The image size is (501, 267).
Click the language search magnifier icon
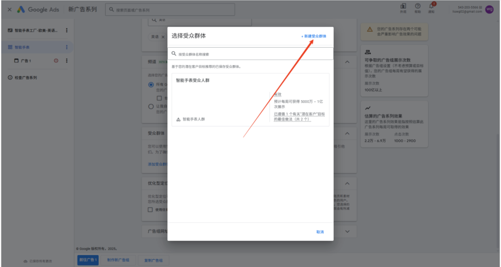click(154, 20)
